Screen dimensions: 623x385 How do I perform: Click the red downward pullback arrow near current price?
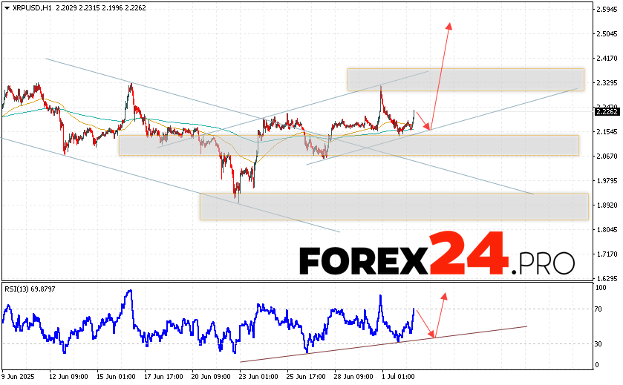pos(424,122)
